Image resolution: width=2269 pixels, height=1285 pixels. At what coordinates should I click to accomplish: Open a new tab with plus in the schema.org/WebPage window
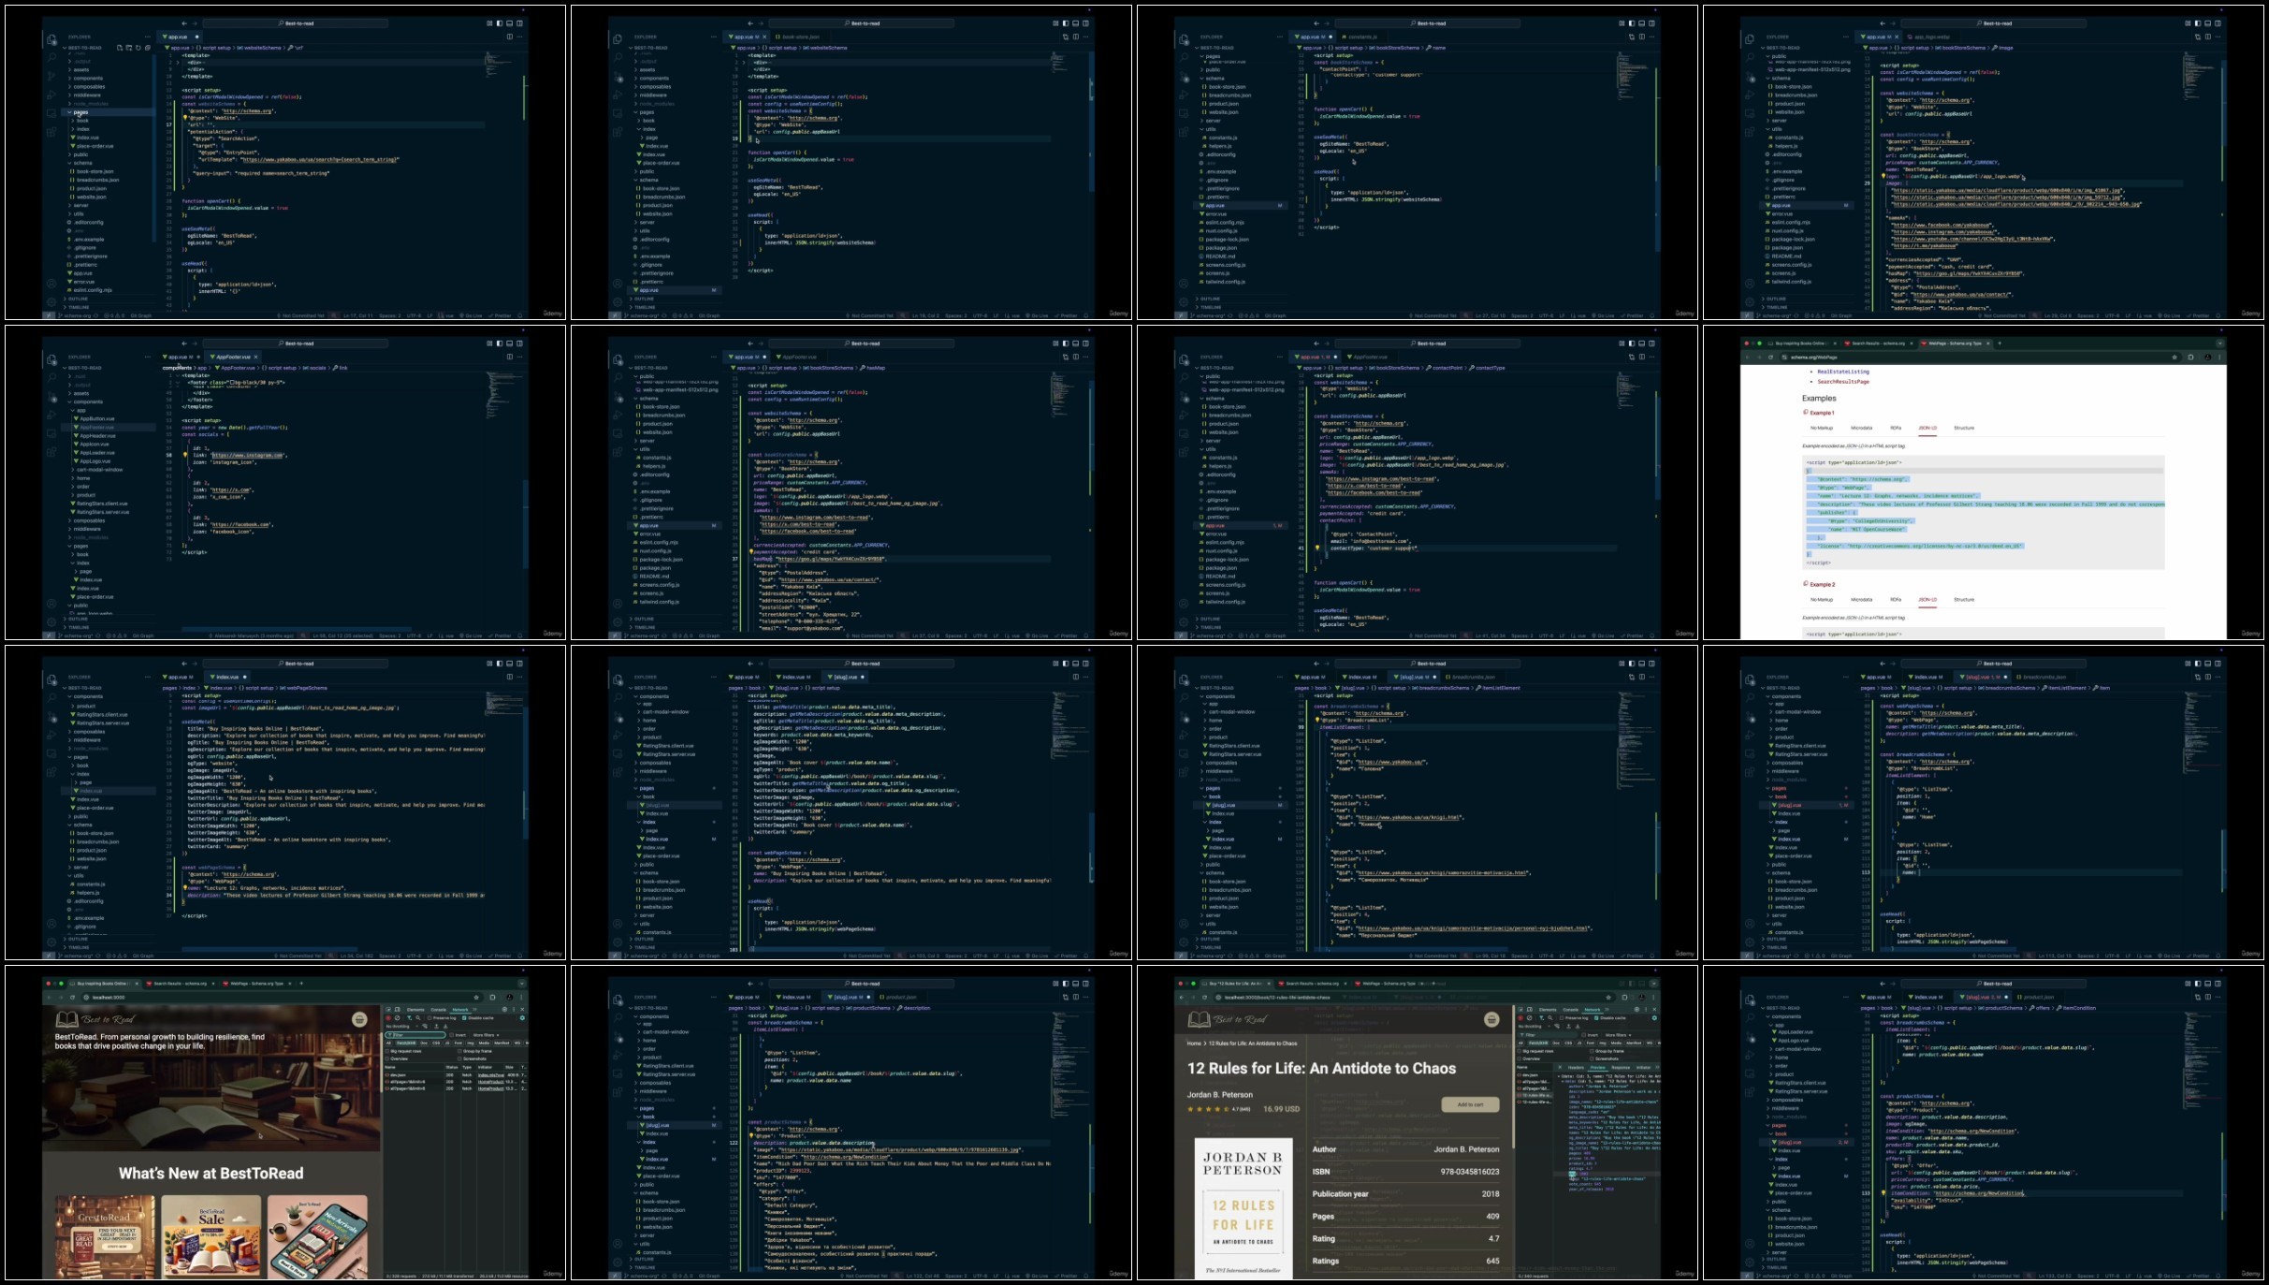(x=2000, y=343)
